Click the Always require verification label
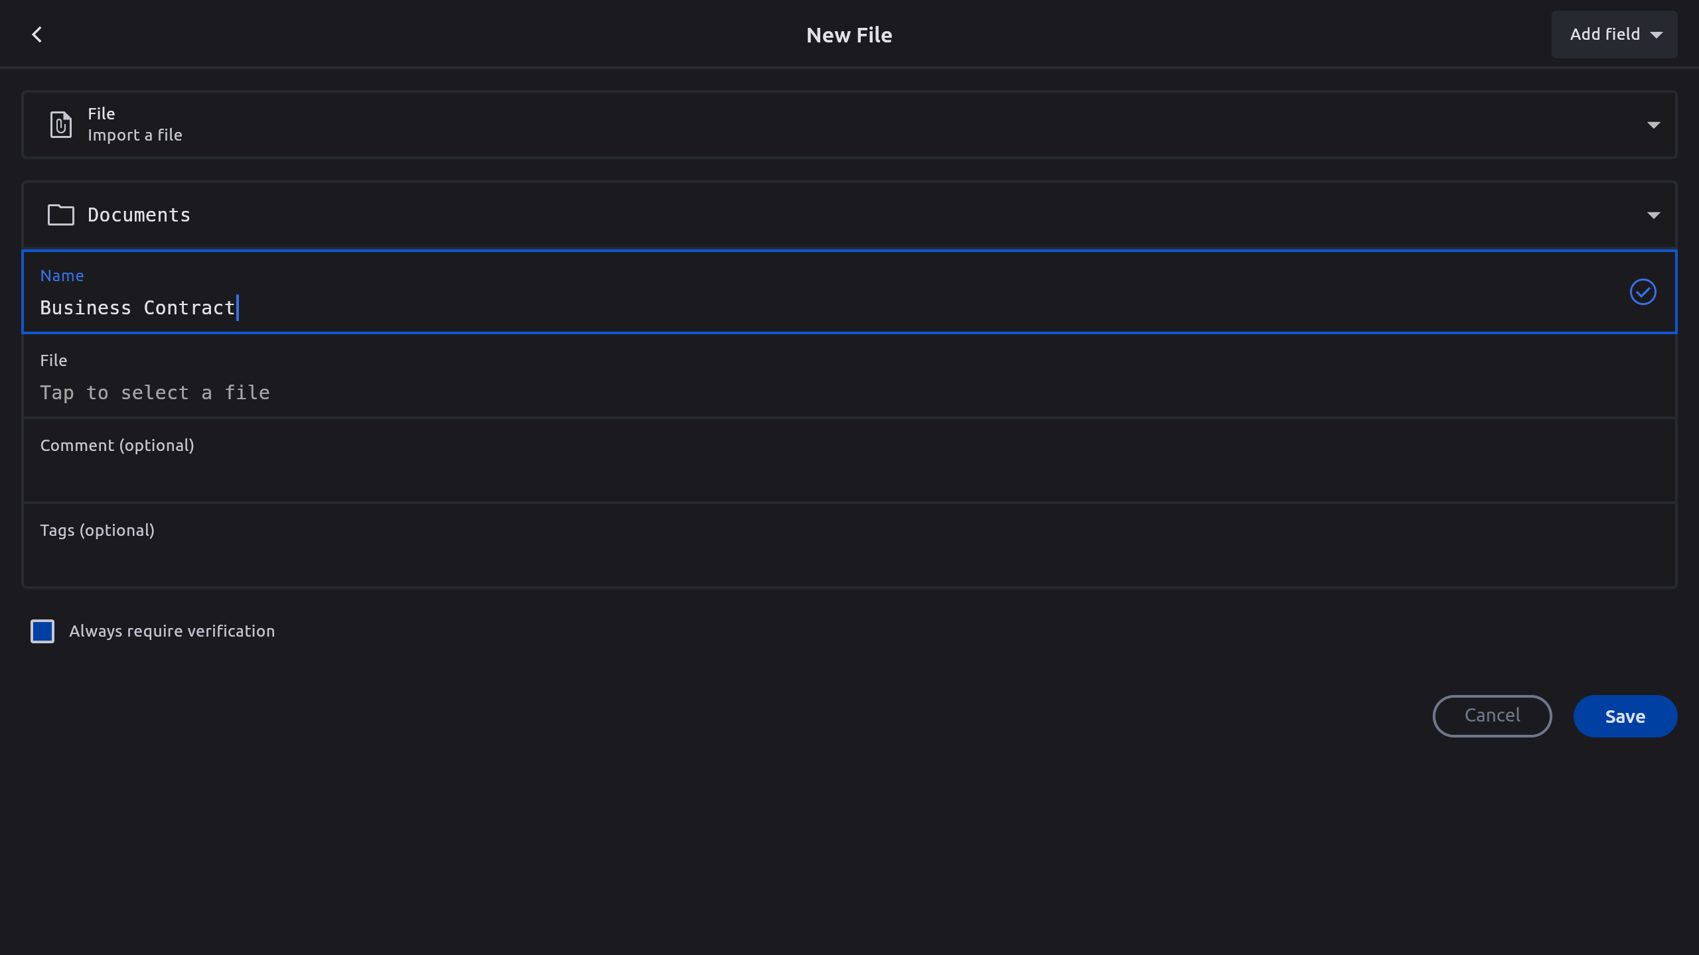Image resolution: width=1699 pixels, height=955 pixels. [x=172, y=631]
